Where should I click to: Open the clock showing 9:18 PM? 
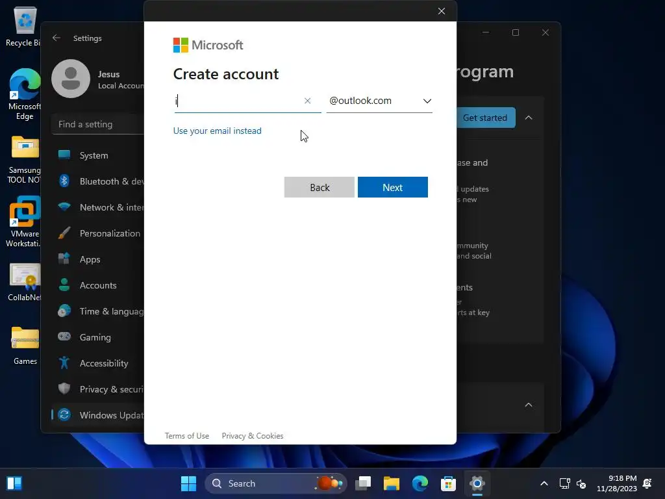[x=617, y=483]
